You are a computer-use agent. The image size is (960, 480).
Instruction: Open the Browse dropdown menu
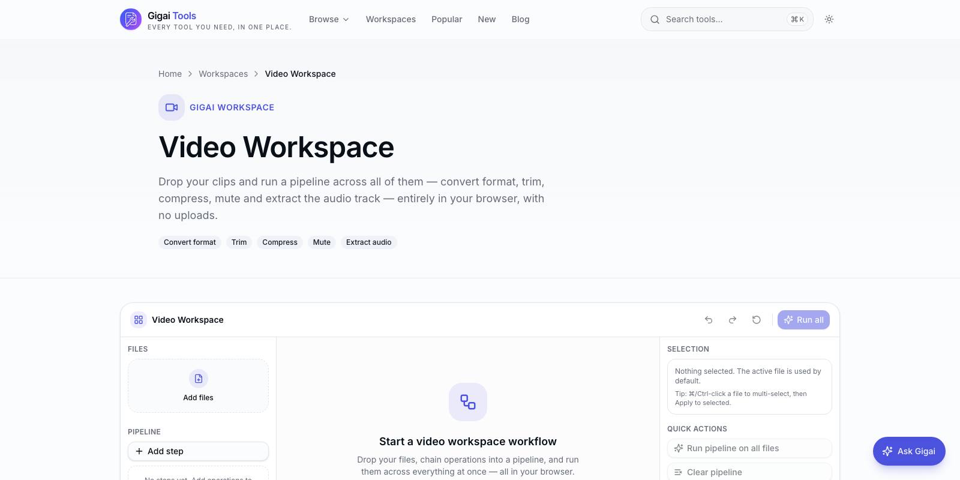tap(329, 19)
